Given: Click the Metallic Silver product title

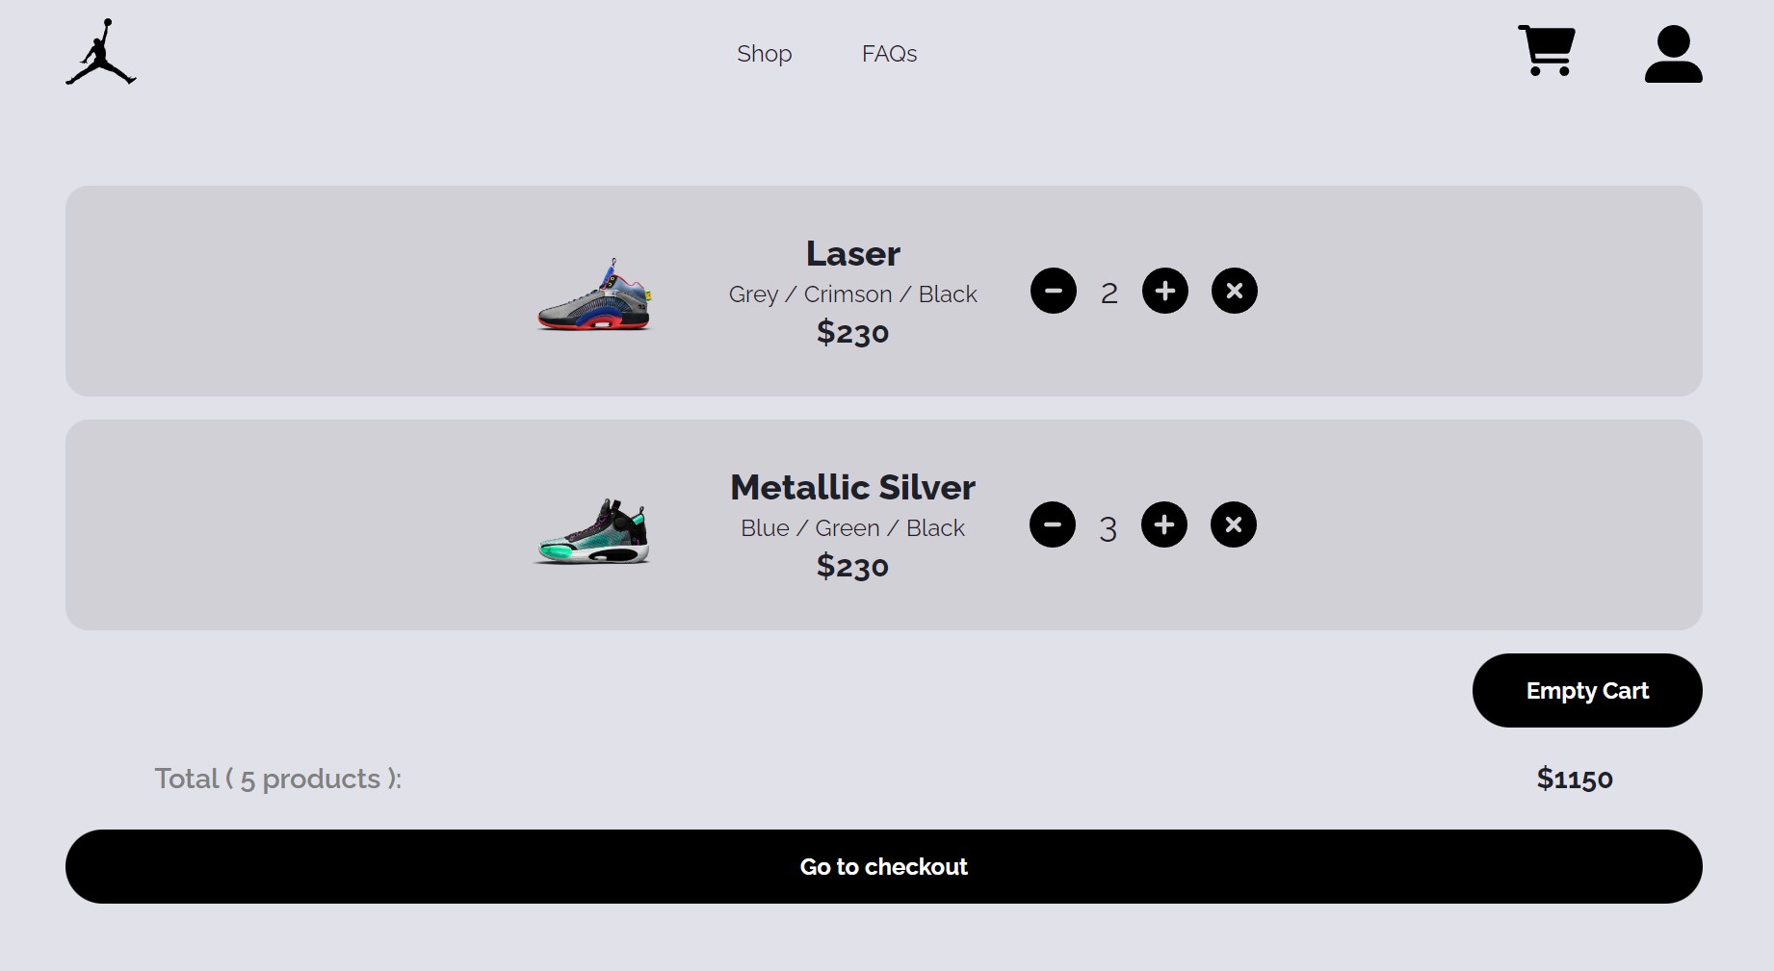Looking at the screenshot, I should (853, 488).
